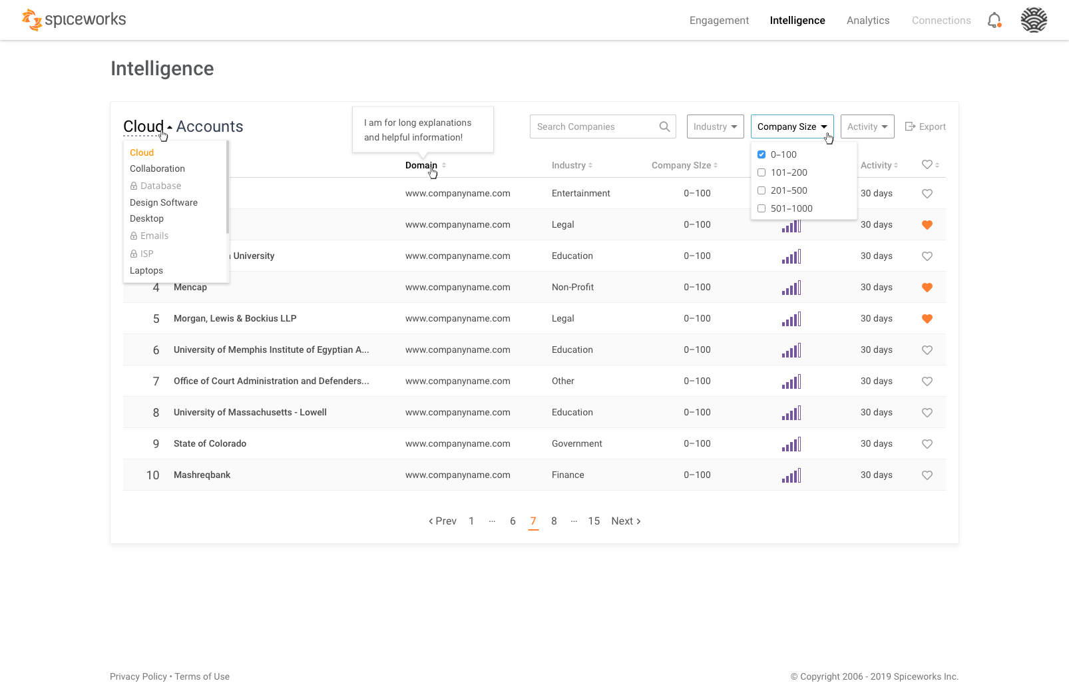Click the locked ISP item
Viewport: 1069px width, 695px height.
[142, 254]
